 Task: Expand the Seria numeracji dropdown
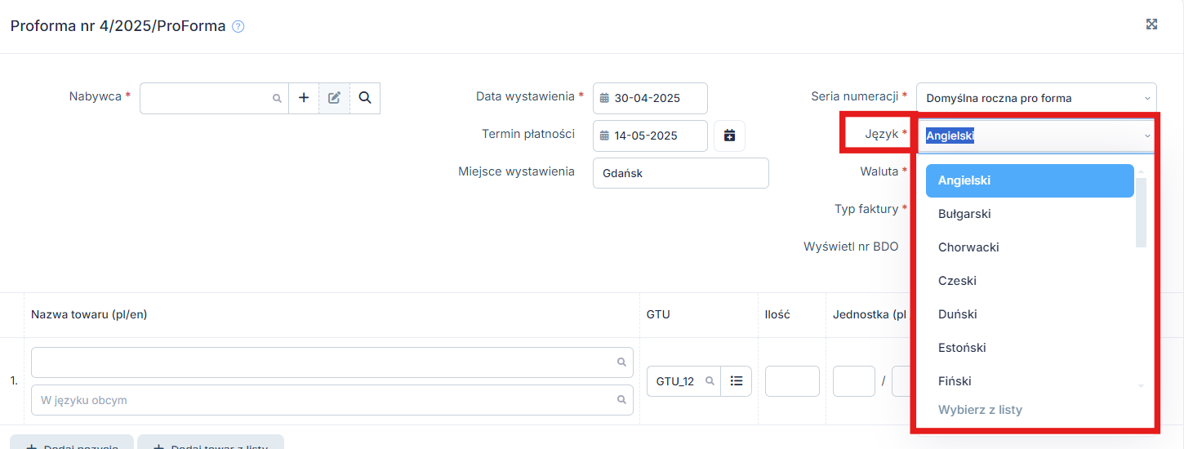coord(1035,98)
